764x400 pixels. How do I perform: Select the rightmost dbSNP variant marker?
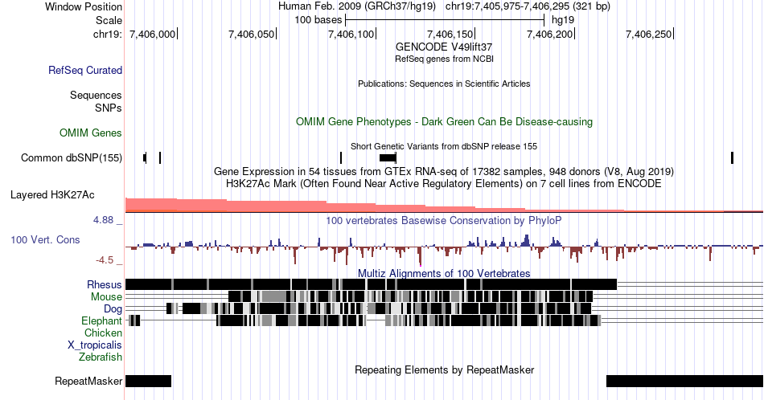point(732,157)
